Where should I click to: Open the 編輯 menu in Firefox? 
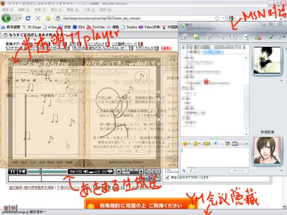[x=24, y=10]
